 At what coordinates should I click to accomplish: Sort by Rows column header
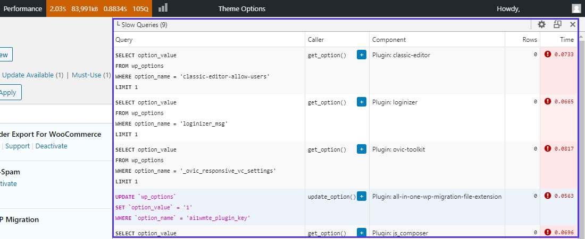point(529,40)
